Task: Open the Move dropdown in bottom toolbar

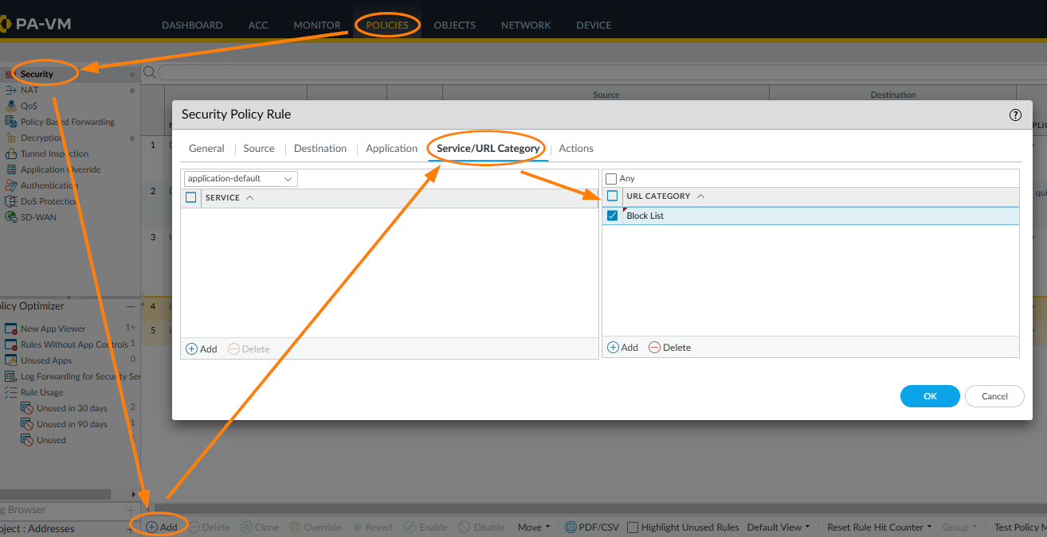Action: point(534,527)
